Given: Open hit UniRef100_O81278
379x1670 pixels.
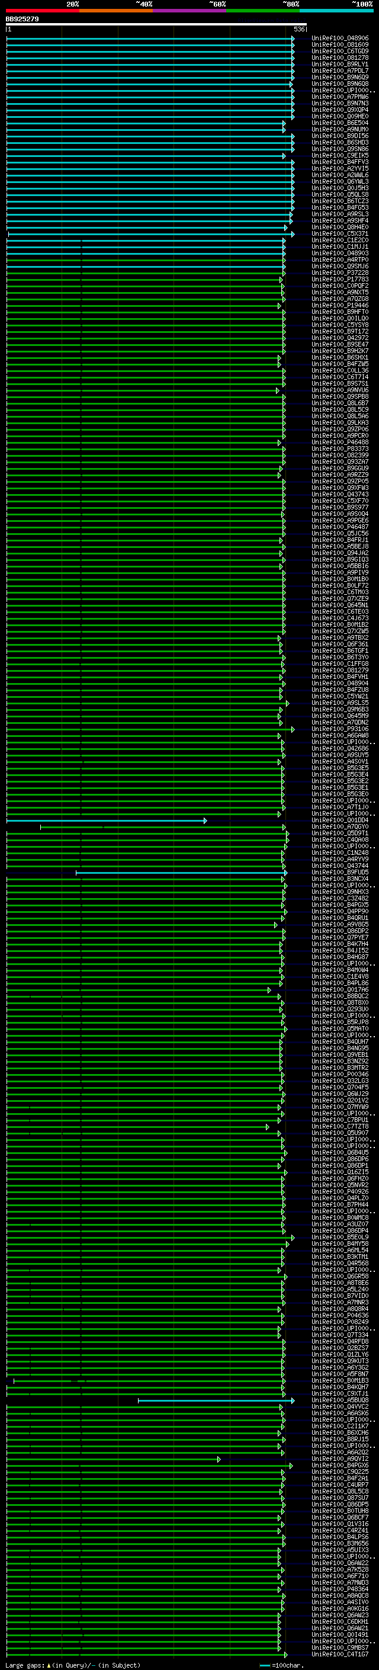Looking at the screenshot, I should tap(340, 57).
